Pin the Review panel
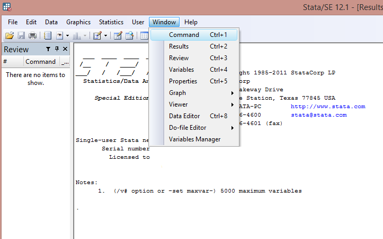This screenshot has width=383, height=239. click(x=57, y=49)
